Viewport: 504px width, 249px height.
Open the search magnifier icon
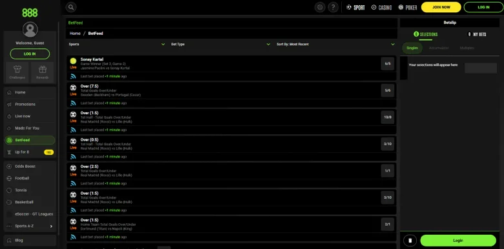point(70,7)
